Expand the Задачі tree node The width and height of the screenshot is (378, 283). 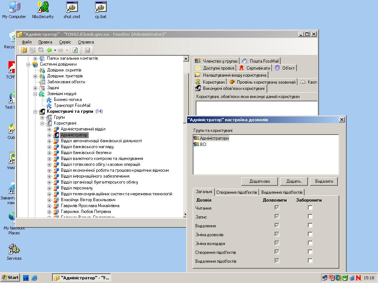coord(35,88)
